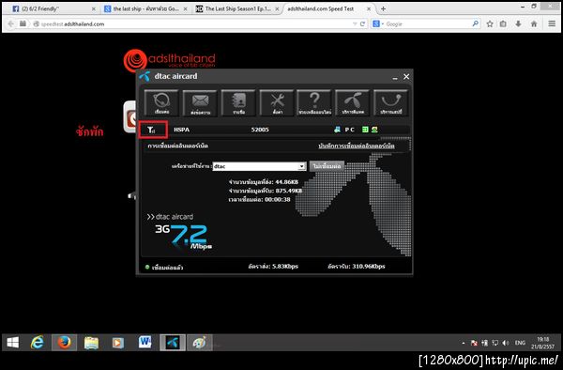This screenshot has width=563, height=370.
Task: Click the received data 875.49KB value
Action: (289, 191)
